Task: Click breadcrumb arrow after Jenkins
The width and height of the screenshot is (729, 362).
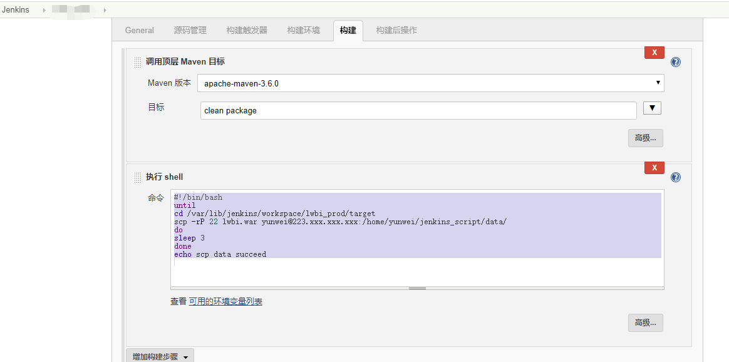Action: (x=44, y=10)
